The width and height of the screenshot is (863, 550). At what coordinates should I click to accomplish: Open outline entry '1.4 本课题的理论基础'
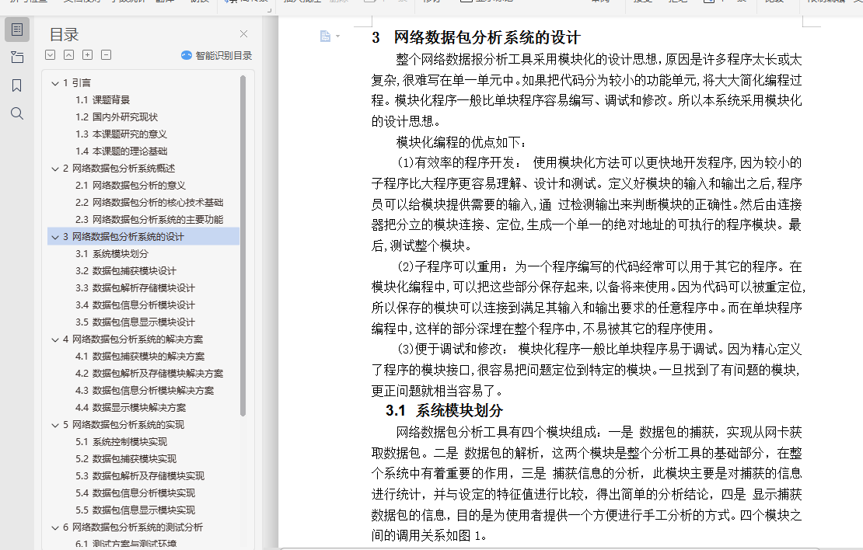click(x=121, y=151)
